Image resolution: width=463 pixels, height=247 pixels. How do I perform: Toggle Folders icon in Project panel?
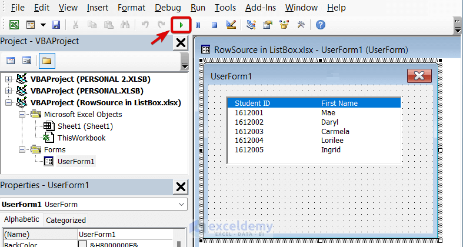coord(46,61)
